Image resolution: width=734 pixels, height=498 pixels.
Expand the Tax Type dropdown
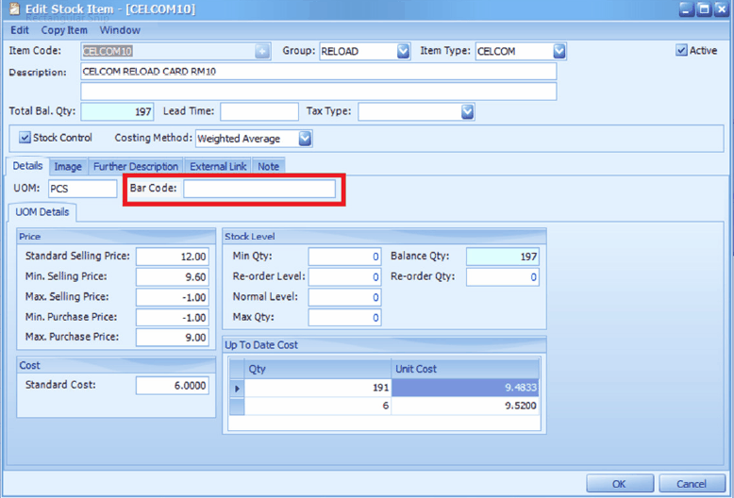coord(467,112)
